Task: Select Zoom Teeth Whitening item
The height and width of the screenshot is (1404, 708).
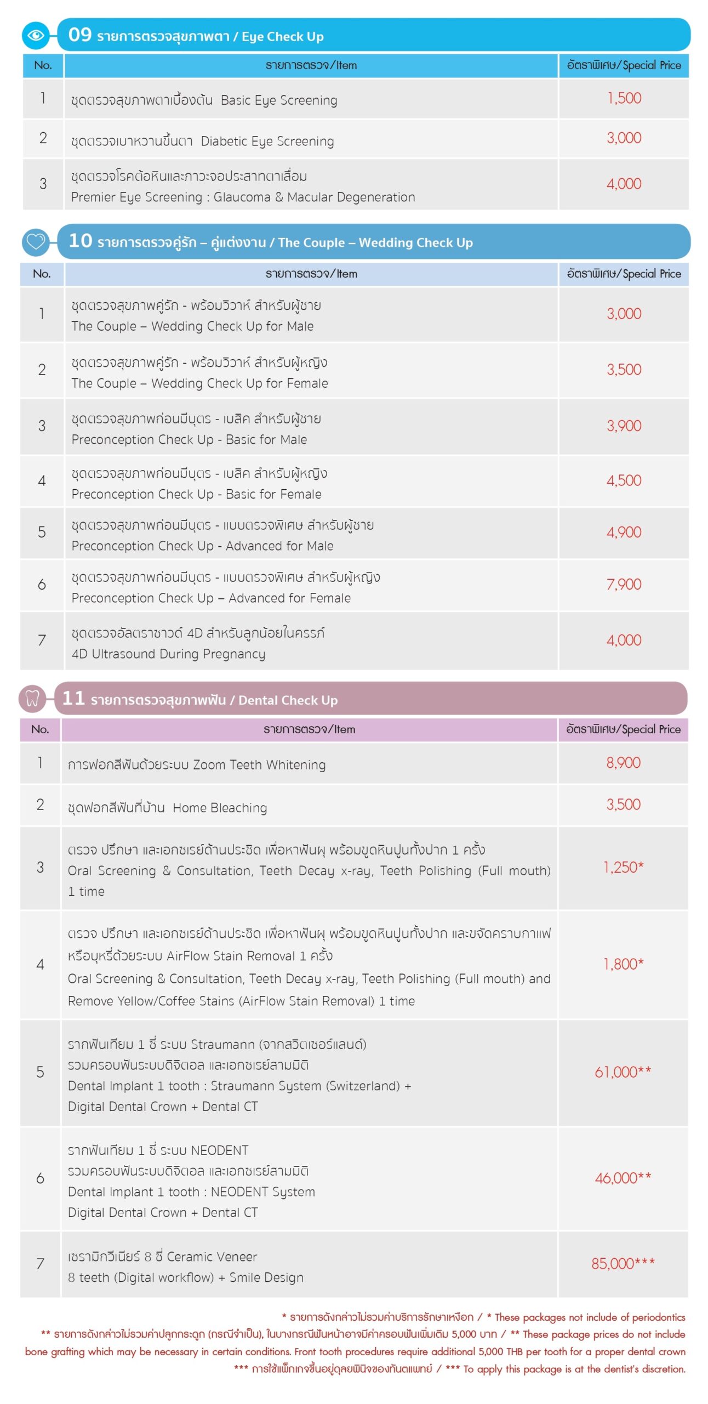Action: click(x=197, y=764)
